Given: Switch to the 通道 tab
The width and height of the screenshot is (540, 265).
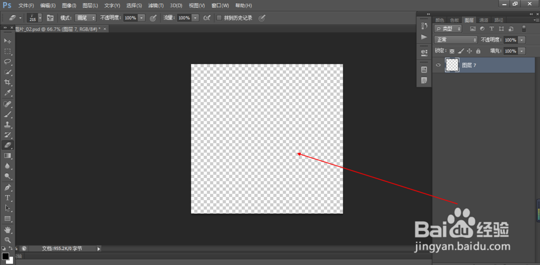Looking at the screenshot, I should pos(483,20).
